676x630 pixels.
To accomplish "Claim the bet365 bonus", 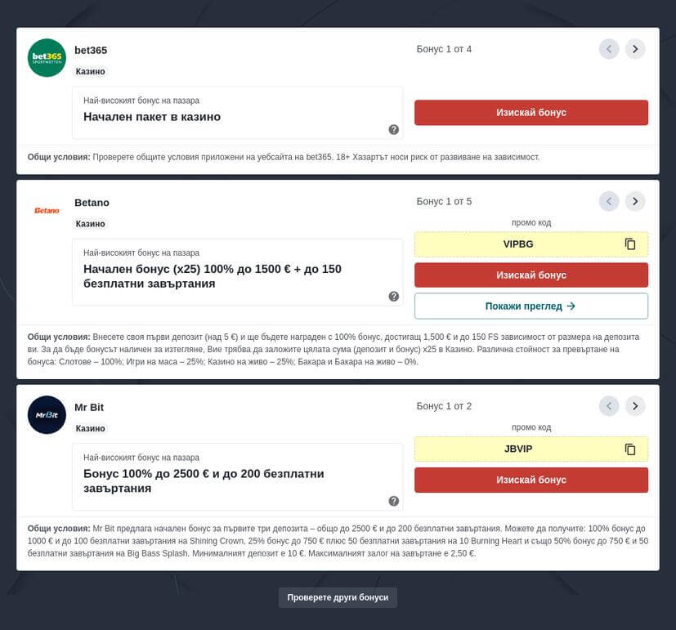I will pyautogui.click(x=531, y=113).
